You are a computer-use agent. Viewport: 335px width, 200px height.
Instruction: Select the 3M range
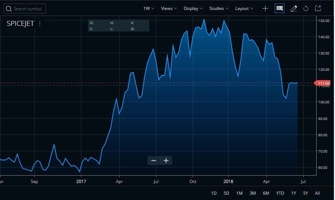[x=253, y=193]
